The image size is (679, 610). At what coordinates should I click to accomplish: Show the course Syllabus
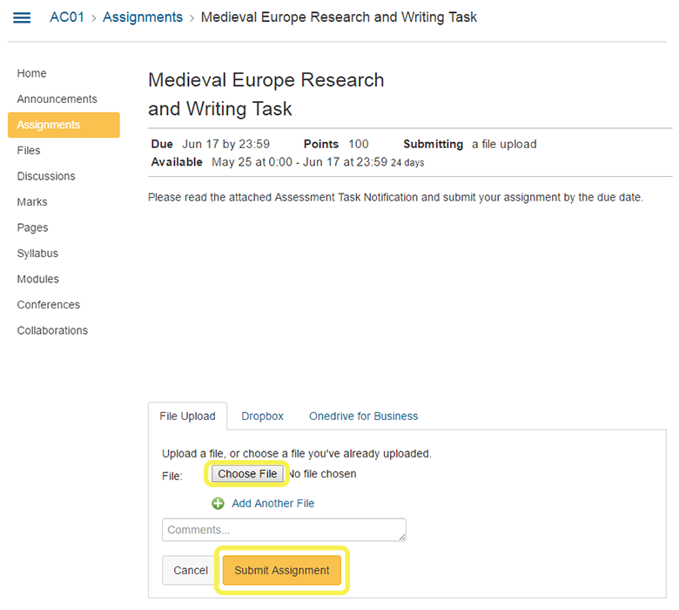pos(37,254)
